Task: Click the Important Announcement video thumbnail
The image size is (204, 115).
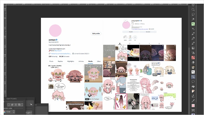Action: coord(93,73)
